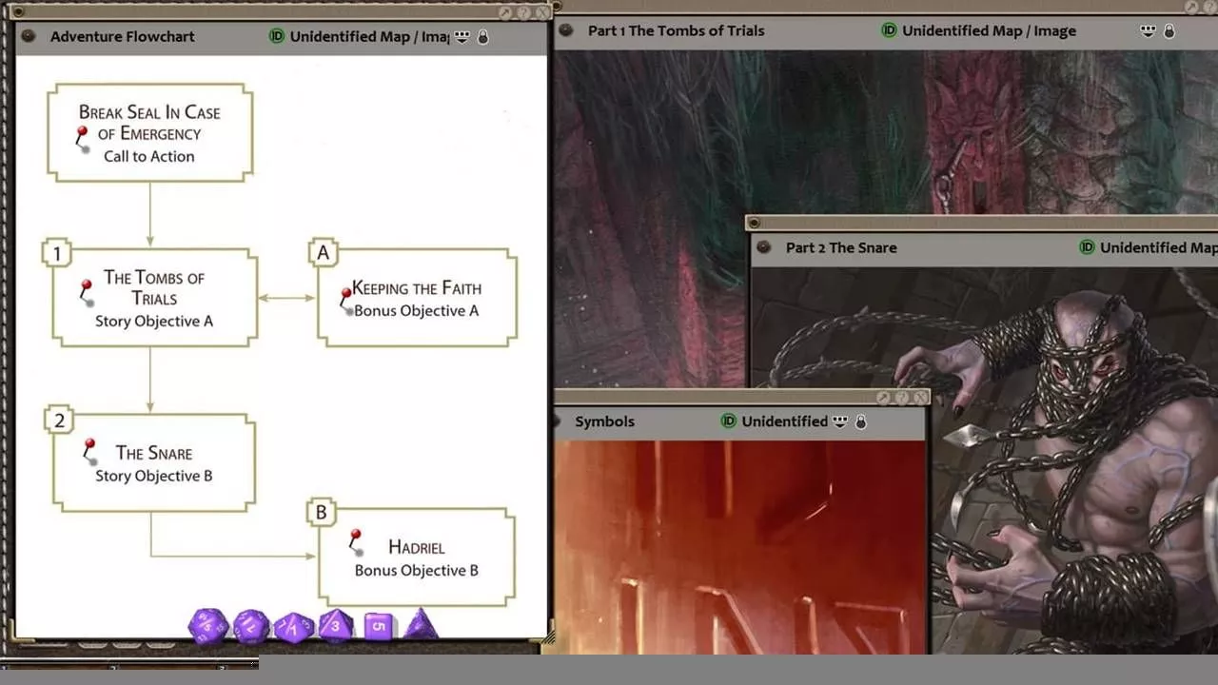1218x685 pixels.
Task: Click Bonus Objective B text in flowchart
Action: tap(417, 570)
